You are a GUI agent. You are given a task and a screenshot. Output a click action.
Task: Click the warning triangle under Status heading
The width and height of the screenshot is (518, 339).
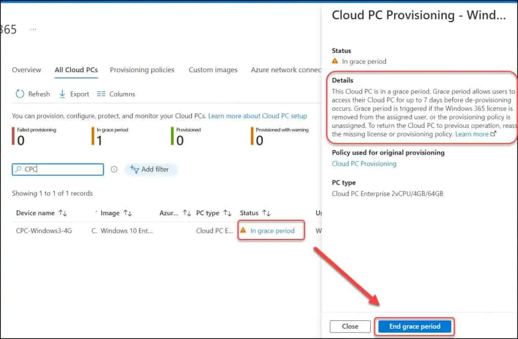[x=335, y=61]
